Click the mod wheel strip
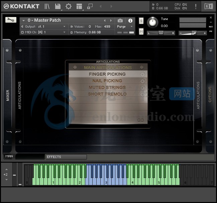This screenshot has width=217, height=203. tap(20, 174)
